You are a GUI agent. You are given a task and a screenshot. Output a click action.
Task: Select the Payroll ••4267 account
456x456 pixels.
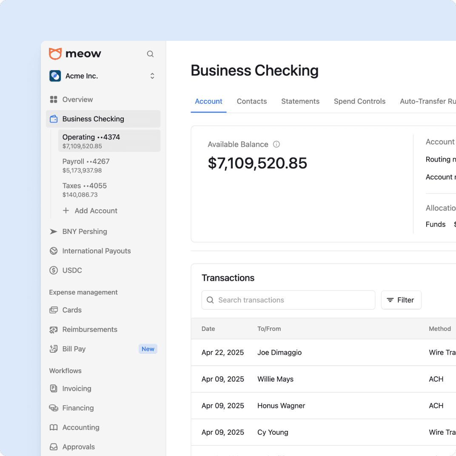point(85,165)
